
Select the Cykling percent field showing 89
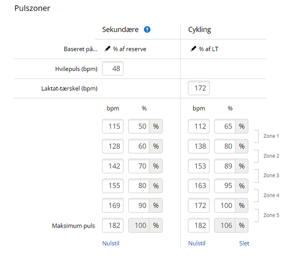tap(225, 166)
